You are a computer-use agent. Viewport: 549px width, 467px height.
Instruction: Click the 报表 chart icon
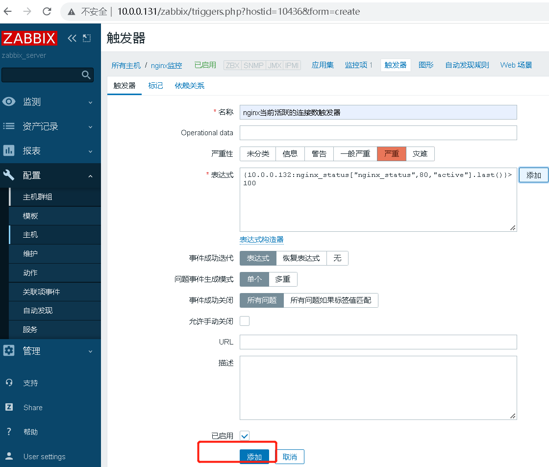tap(9, 150)
